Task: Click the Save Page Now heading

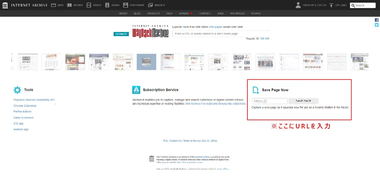Action: point(275,90)
